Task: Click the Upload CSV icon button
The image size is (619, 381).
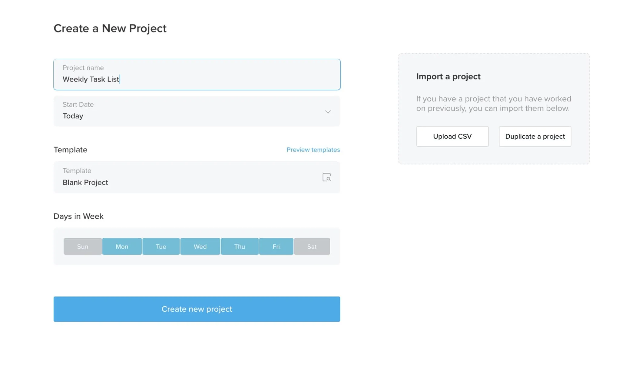Action: (x=452, y=136)
